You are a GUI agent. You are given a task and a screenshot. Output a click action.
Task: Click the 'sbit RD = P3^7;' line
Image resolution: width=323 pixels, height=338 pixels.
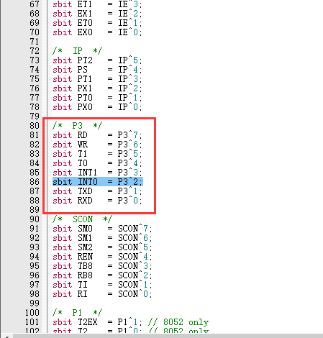[x=97, y=135]
